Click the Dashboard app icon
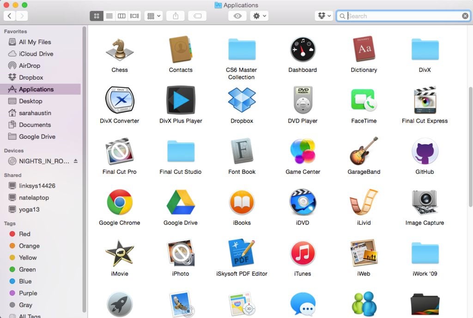 pos(303,49)
